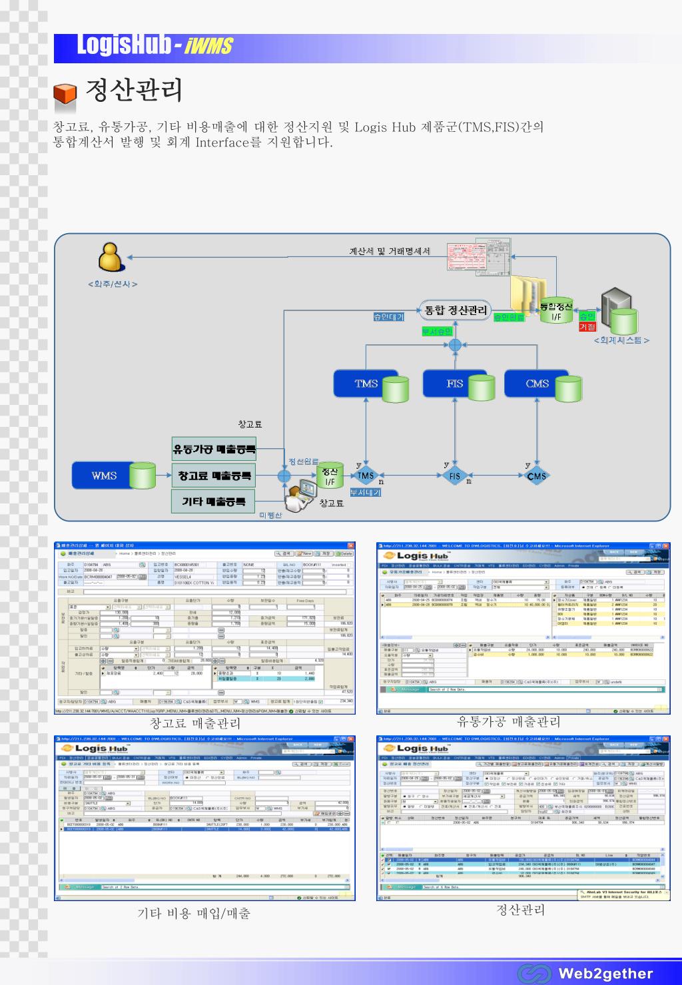Close the 매출관리상세 dialog window
Image resolution: width=682 pixels, height=985 pixels.
coord(350,545)
